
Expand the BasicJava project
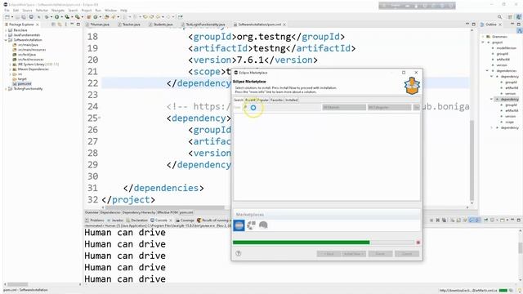tap(6, 30)
